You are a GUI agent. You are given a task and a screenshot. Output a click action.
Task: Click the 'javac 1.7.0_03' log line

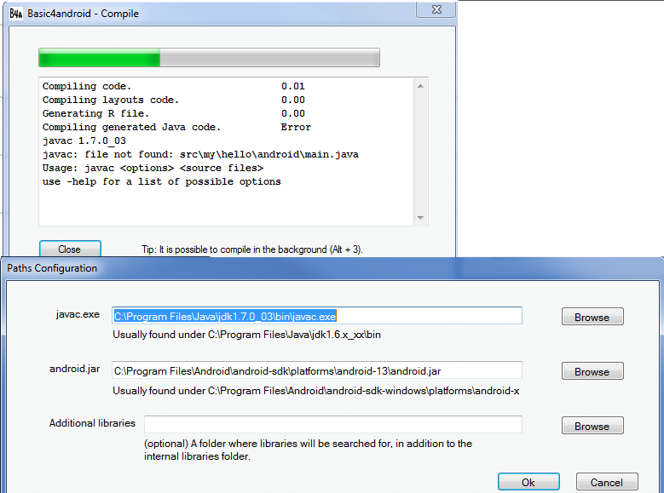84,140
